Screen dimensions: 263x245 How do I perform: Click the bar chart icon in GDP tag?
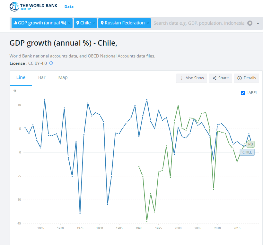click(x=15, y=23)
